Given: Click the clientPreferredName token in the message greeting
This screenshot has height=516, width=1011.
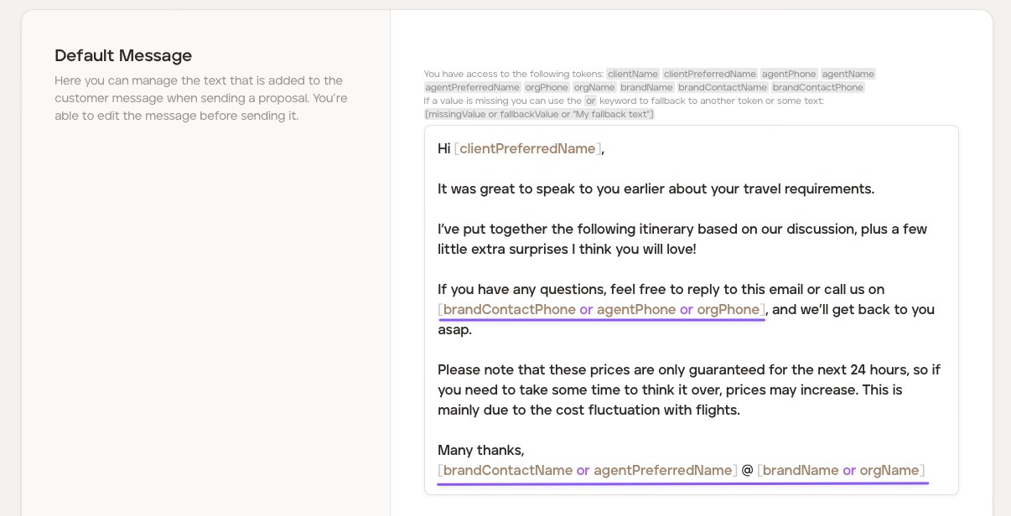Looking at the screenshot, I should (x=527, y=149).
